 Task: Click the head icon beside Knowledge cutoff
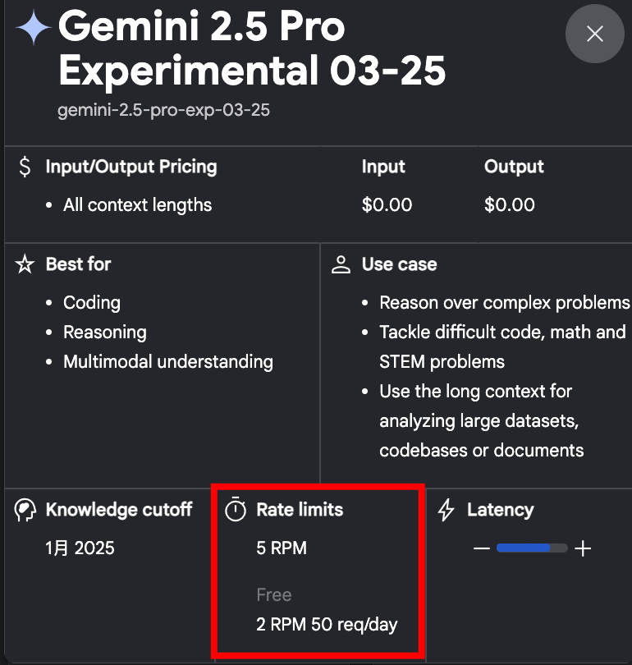click(x=25, y=510)
